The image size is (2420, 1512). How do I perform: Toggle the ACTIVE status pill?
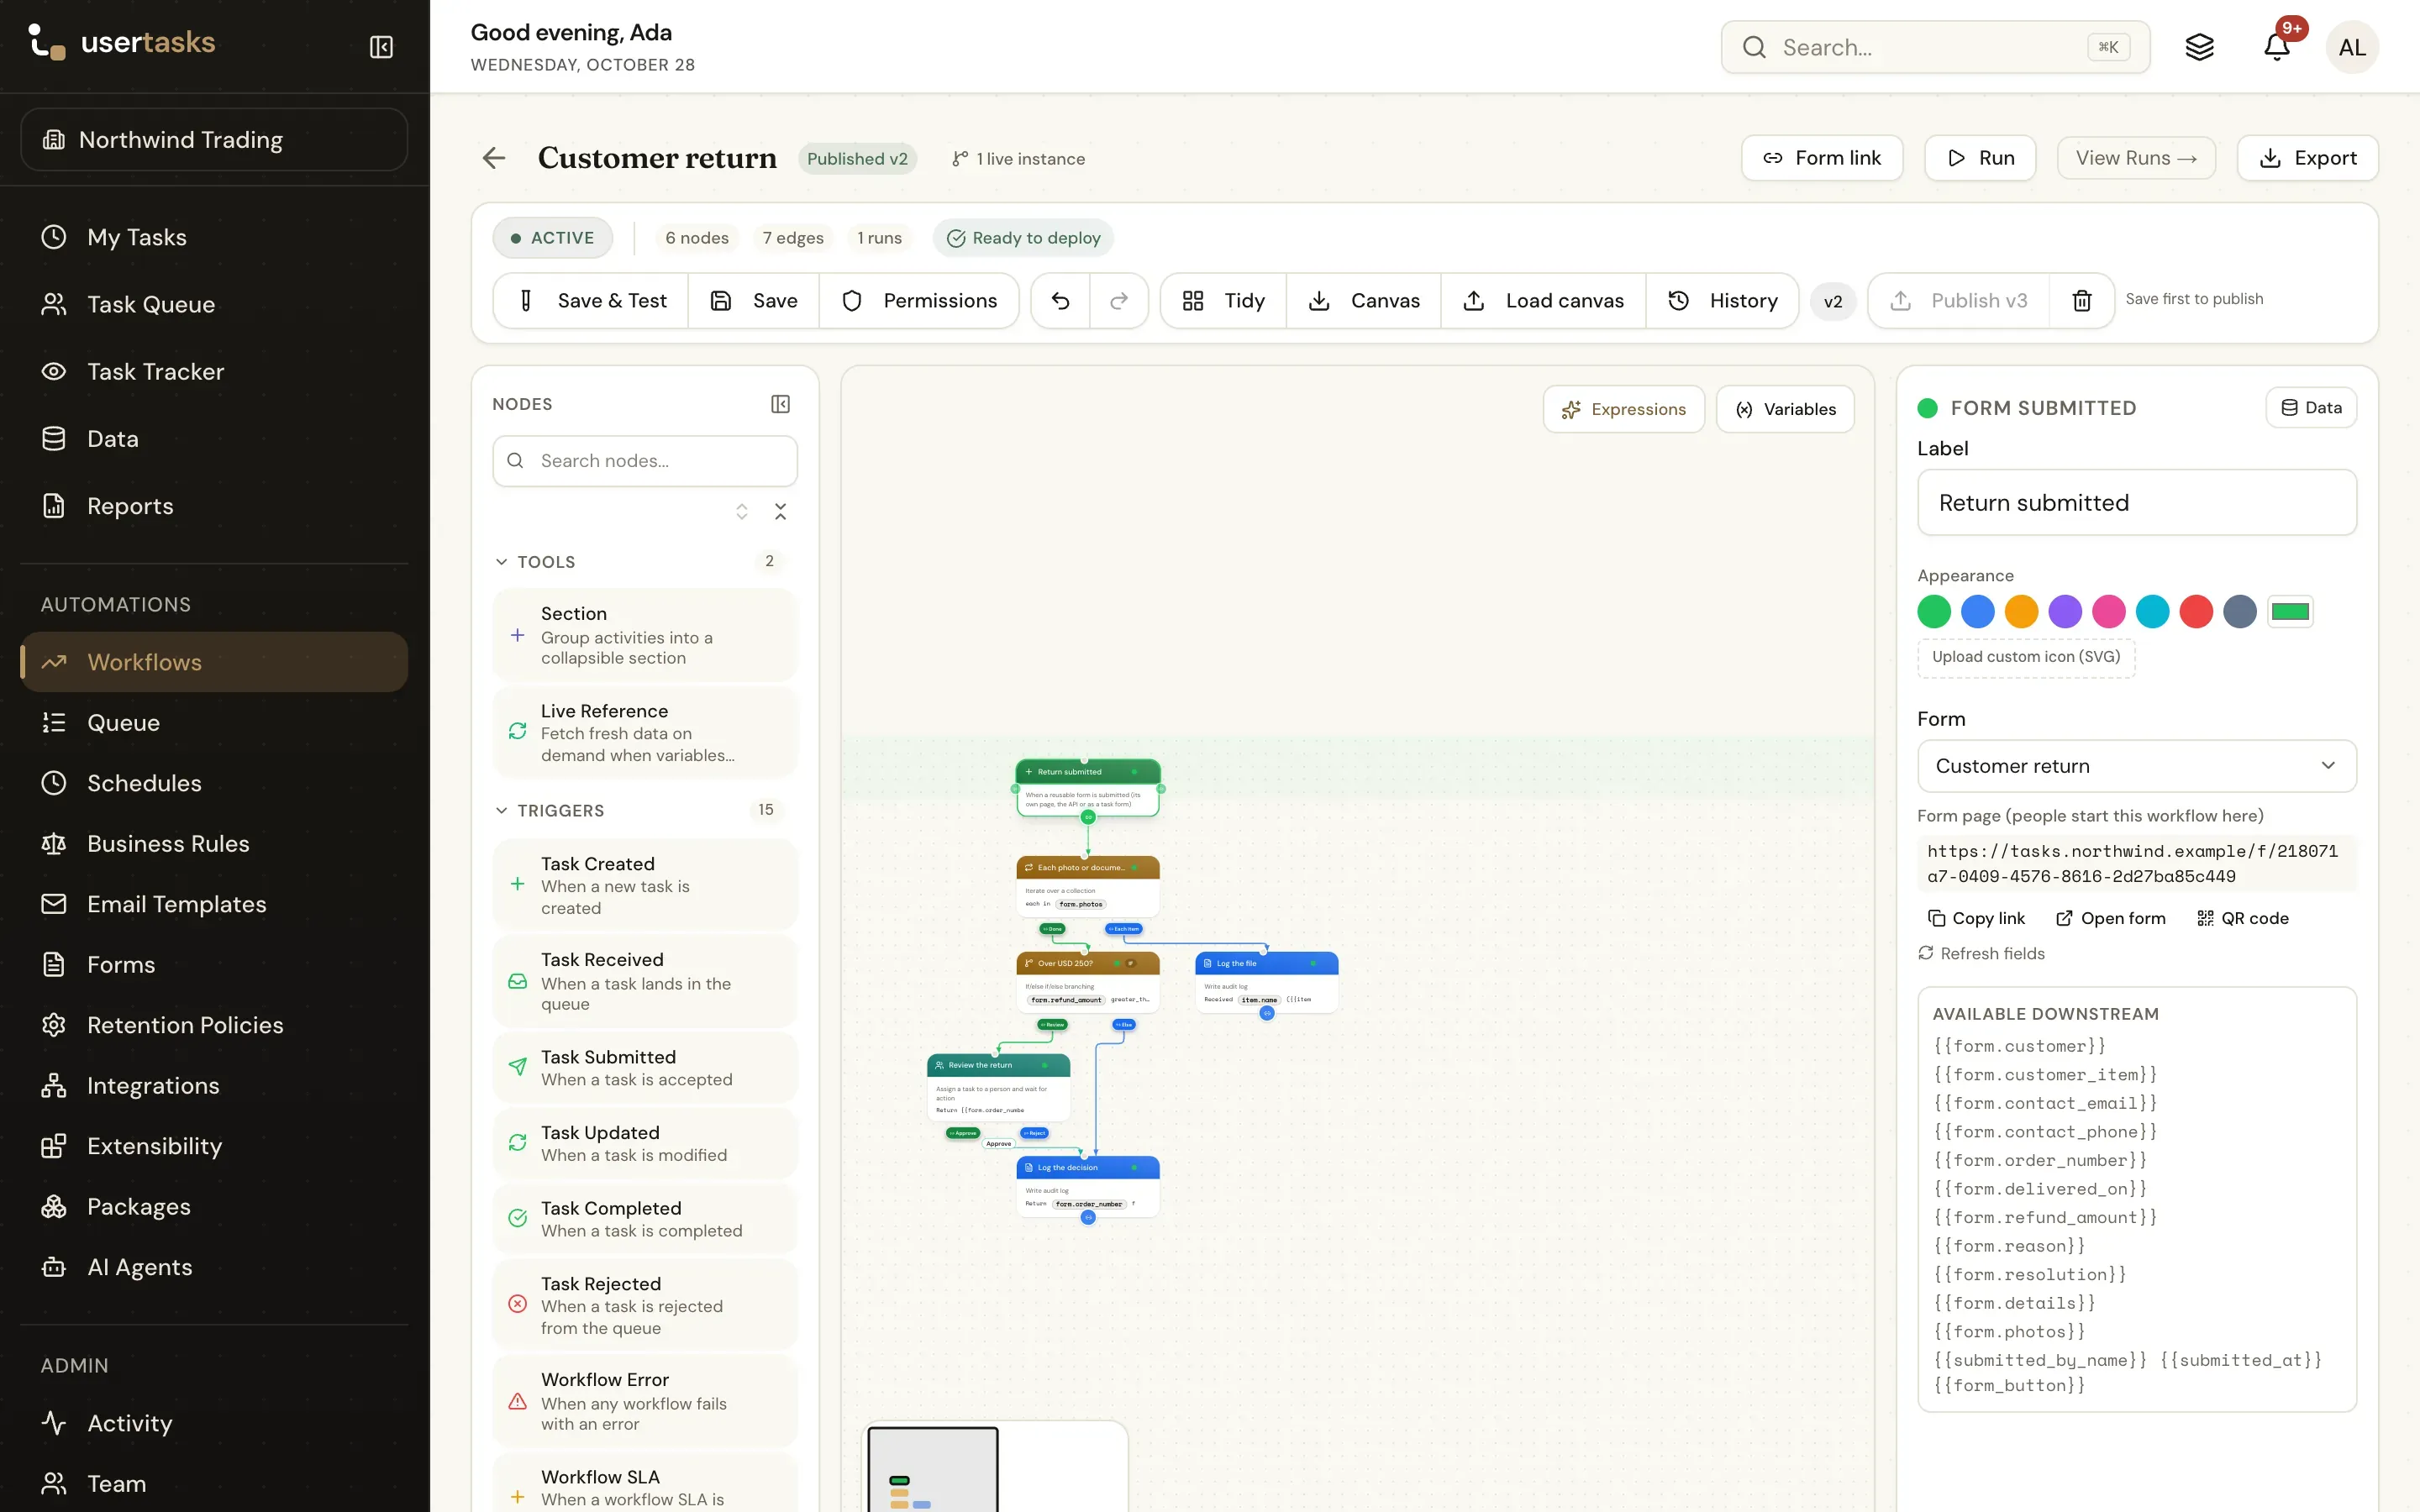[x=553, y=238]
